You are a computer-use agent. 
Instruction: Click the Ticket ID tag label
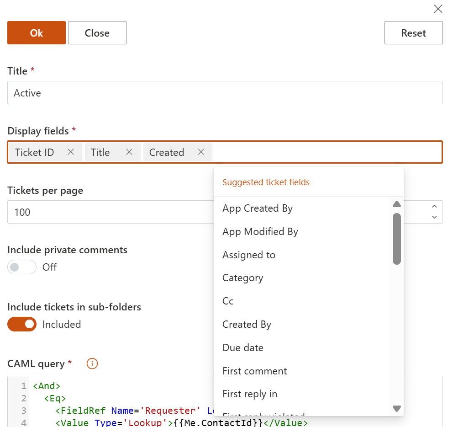[34, 152]
